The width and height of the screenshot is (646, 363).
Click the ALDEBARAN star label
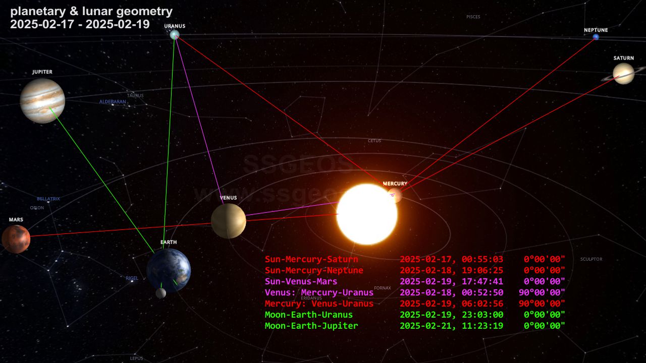pyautogui.click(x=113, y=102)
